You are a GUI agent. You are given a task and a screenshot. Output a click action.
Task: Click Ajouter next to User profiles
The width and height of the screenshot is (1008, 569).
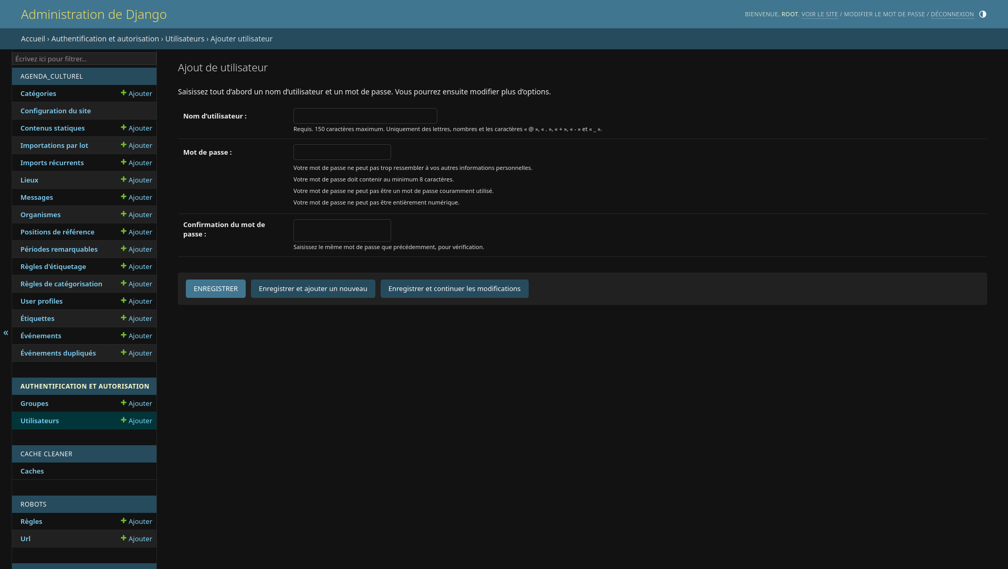pos(136,301)
